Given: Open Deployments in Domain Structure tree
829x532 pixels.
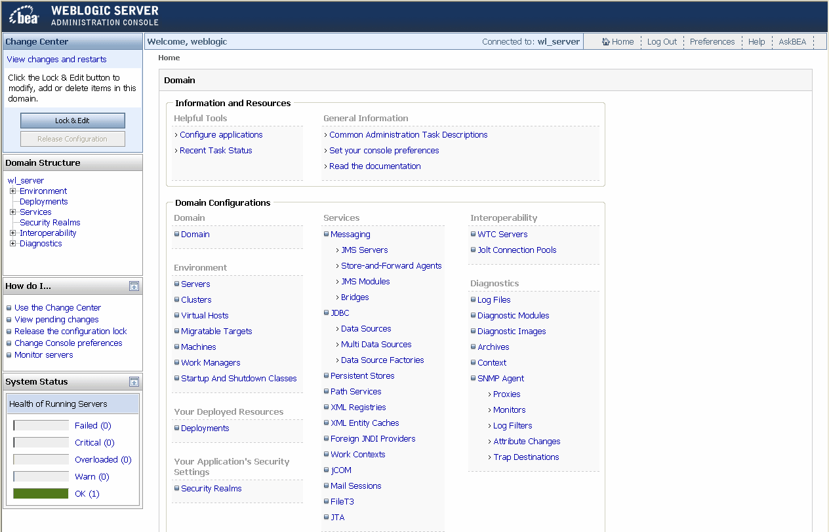Looking at the screenshot, I should click(x=44, y=201).
